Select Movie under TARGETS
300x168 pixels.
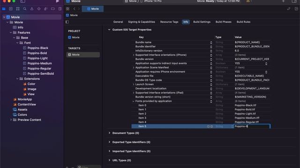coord(83,55)
